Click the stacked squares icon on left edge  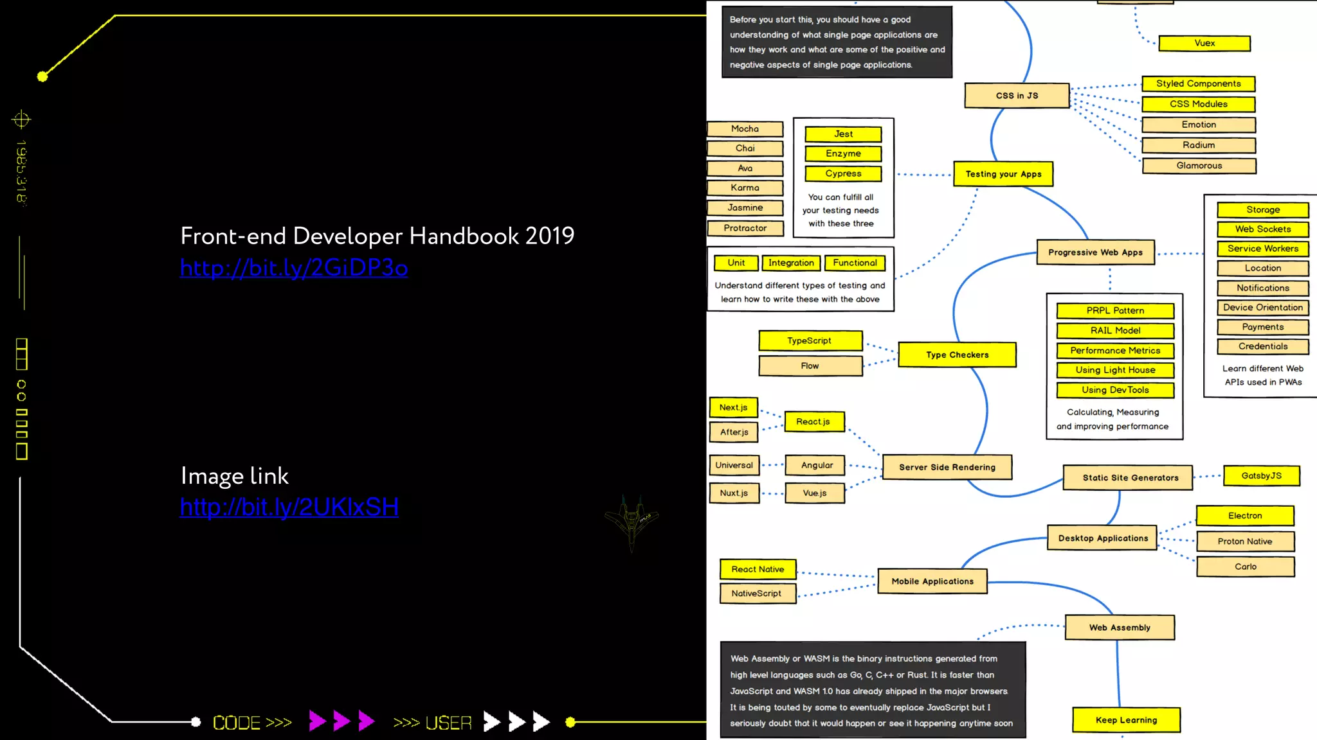pos(21,354)
